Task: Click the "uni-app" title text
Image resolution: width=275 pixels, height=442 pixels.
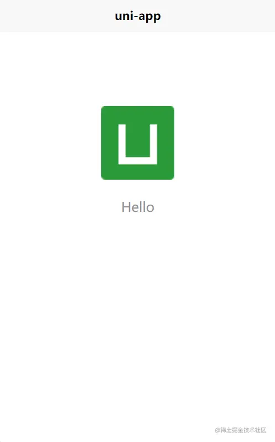Action: tap(138, 16)
